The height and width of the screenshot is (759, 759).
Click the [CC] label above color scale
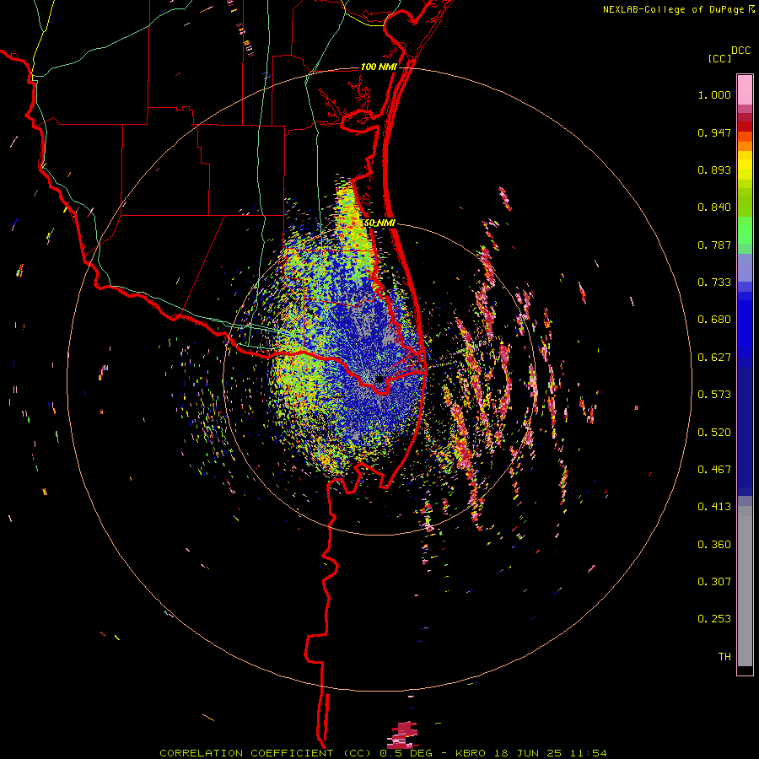[719, 58]
